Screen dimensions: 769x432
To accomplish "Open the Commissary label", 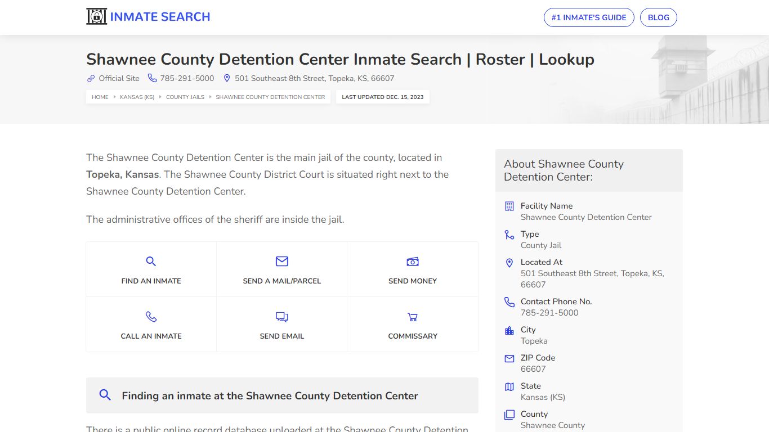I will click(x=413, y=336).
